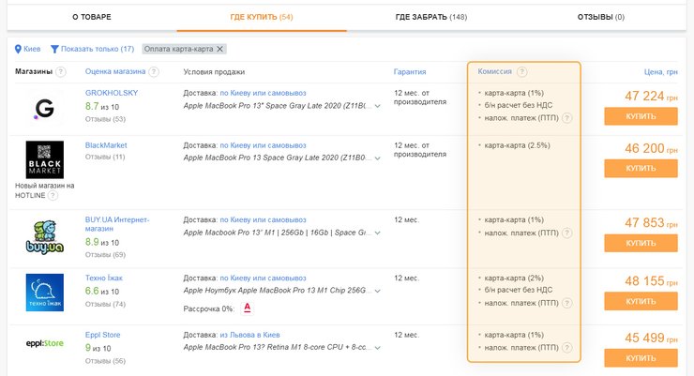Expand GROKHOLSKY product description dropdown
The image size is (694, 376).
click(x=378, y=107)
